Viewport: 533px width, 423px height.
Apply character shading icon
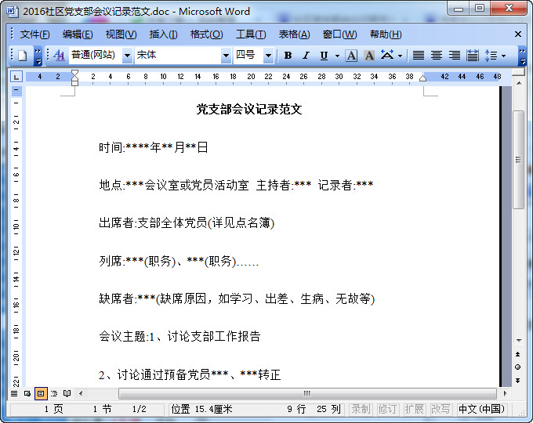coord(369,55)
